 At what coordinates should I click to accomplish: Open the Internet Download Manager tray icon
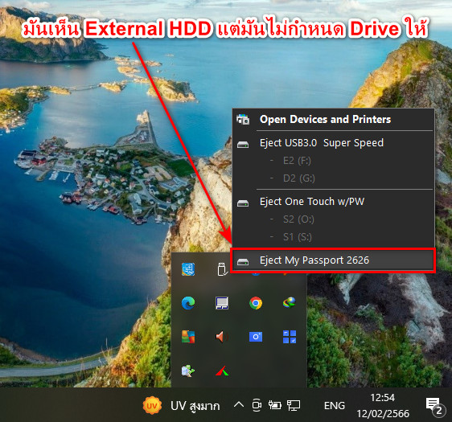(290, 303)
